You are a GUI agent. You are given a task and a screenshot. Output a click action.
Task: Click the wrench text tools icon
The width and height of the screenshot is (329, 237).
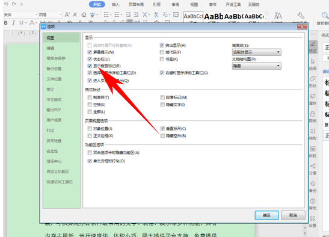[301, 16]
